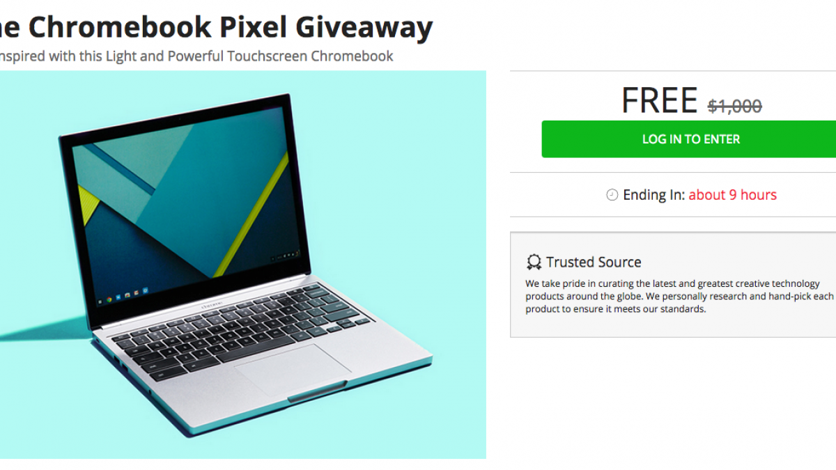Click the trackpad of the pictured Chromebook
The width and height of the screenshot is (836, 470).
293,368
